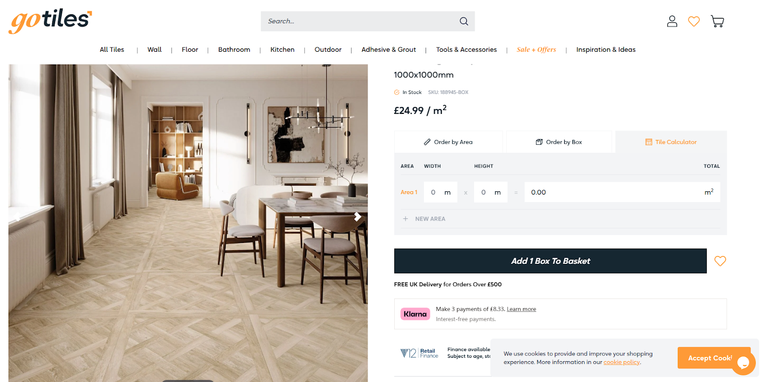Open the cookie policy link

coord(622,362)
